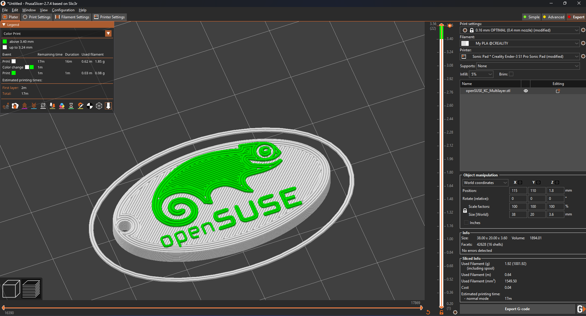The height and width of the screenshot is (316, 586).
Task: Toggle Tool marker nozzle icon
Action: coord(108,106)
